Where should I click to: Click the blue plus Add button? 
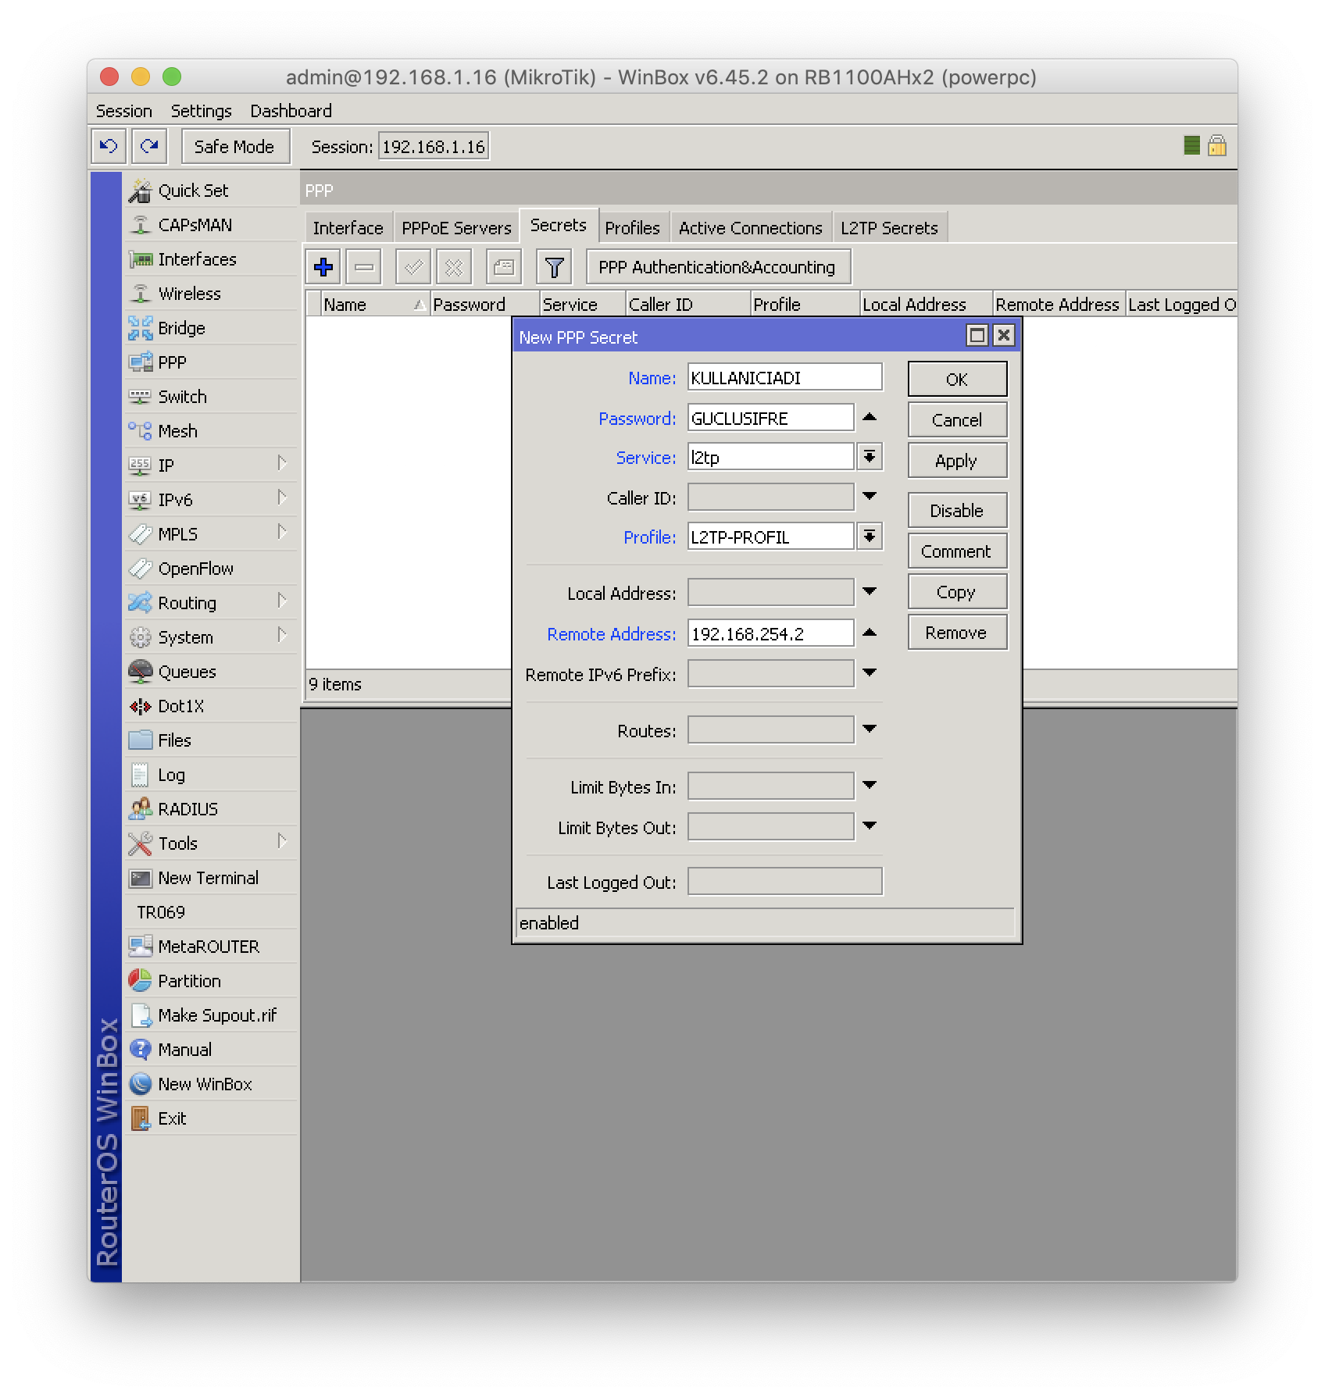pos(323,267)
